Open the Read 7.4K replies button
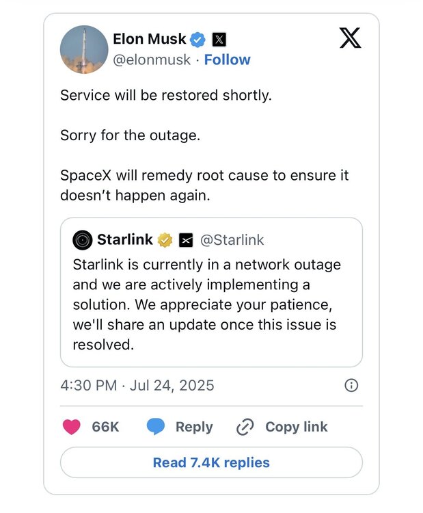The height and width of the screenshot is (513, 423). (211, 462)
